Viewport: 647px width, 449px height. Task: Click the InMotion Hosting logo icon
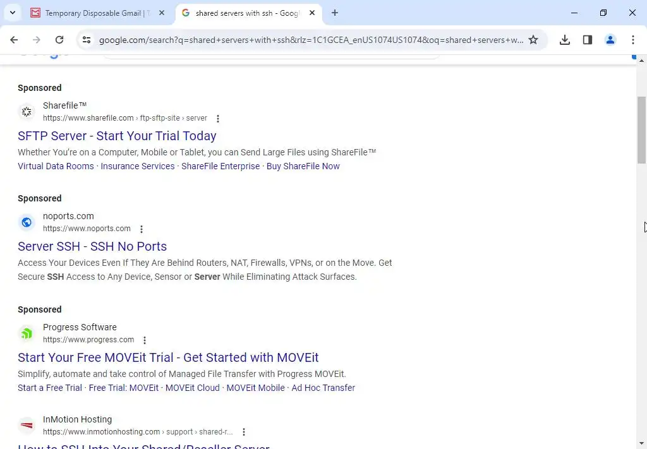click(27, 425)
